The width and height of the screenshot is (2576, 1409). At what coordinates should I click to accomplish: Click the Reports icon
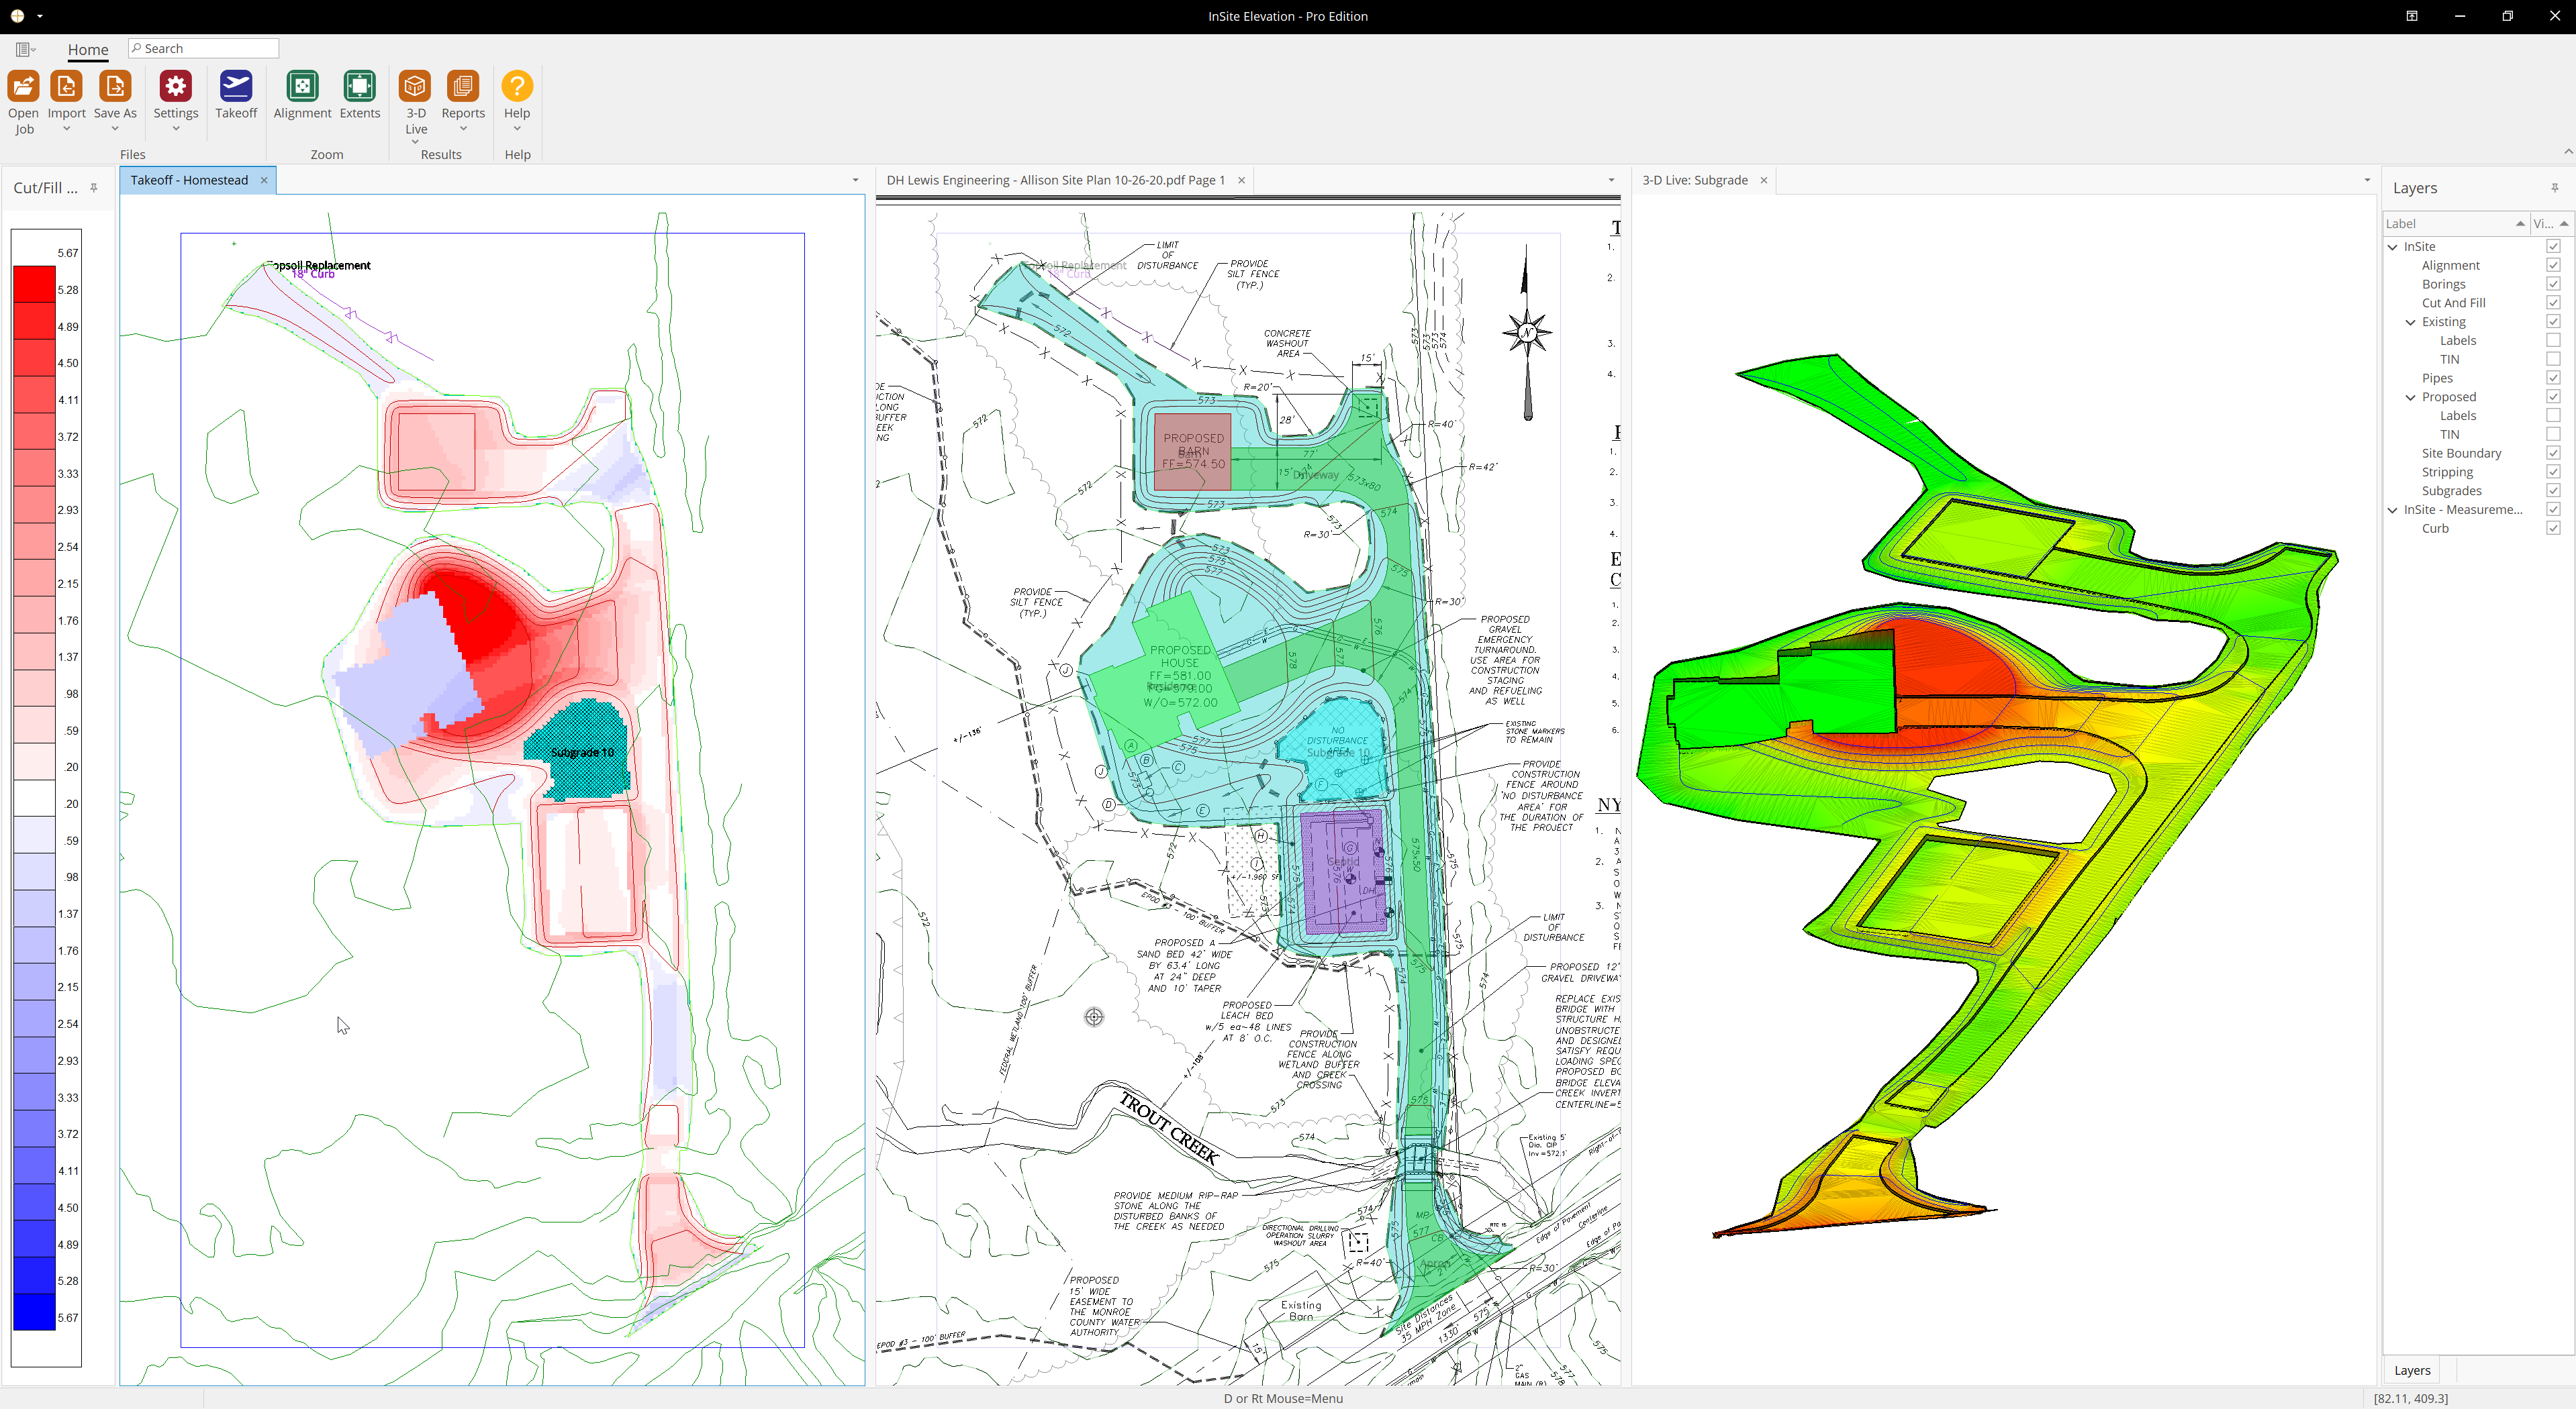pos(462,87)
